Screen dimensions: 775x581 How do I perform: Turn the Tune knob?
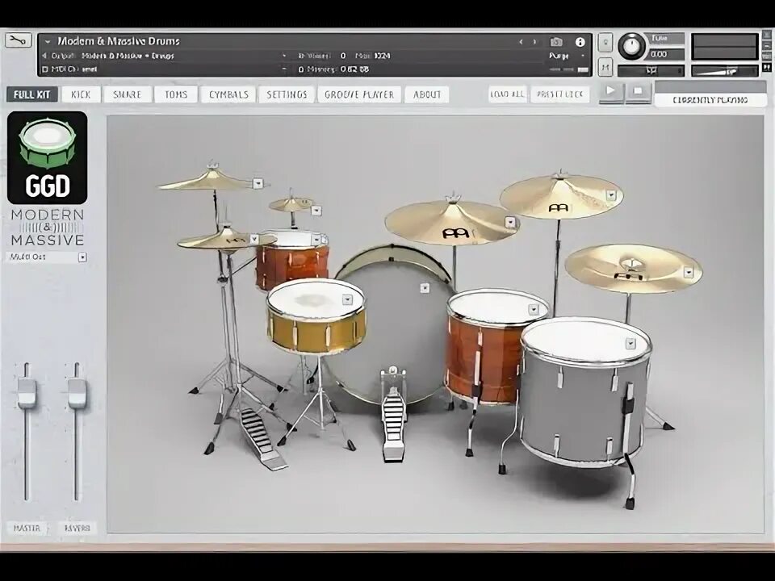tap(630, 46)
